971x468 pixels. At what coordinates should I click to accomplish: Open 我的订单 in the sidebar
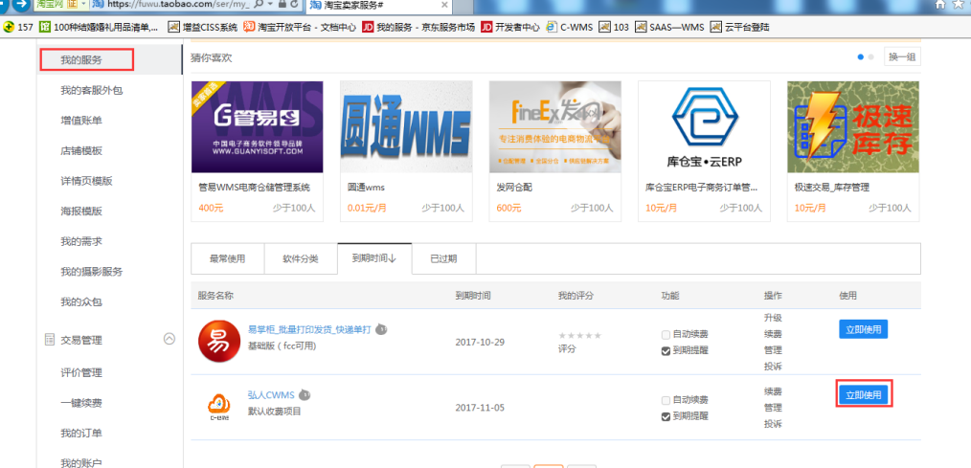click(81, 433)
